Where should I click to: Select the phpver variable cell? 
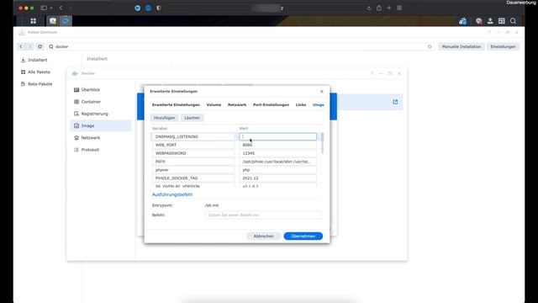tap(193, 170)
